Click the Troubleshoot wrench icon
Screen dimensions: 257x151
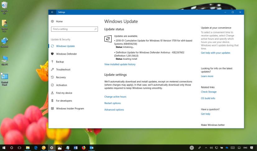[52, 69]
